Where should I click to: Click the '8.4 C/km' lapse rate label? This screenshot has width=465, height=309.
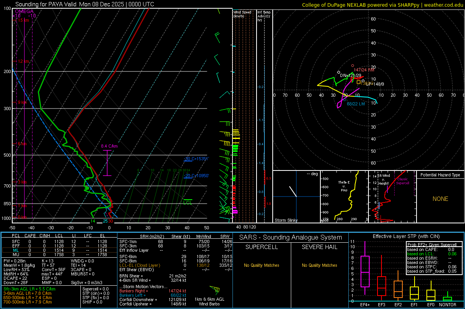coord(109,146)
